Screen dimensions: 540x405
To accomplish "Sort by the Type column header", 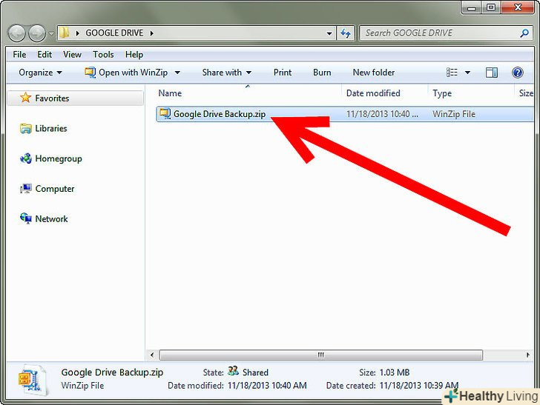I will [x=442, y=93].
